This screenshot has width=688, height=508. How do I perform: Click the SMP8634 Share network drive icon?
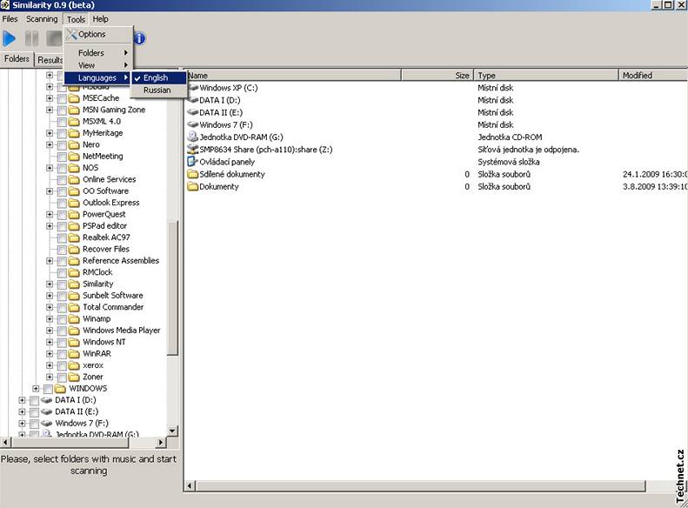[193, 150]
